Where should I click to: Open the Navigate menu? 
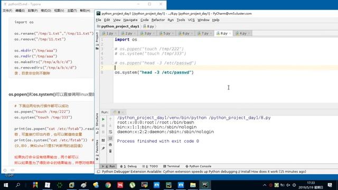[130, 20]
